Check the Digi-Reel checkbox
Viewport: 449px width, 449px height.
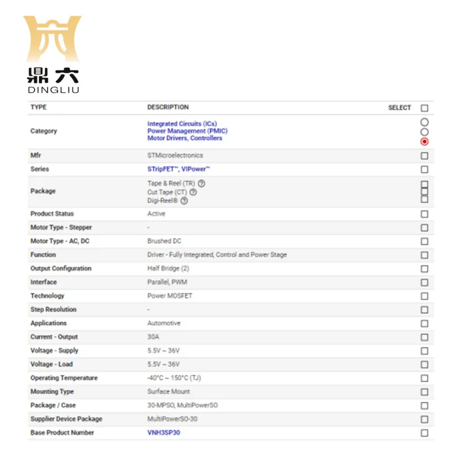[x=424, y=199]
